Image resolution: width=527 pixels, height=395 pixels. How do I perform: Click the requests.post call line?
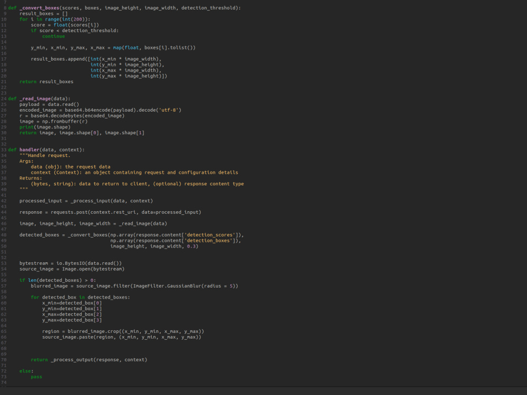110,212
